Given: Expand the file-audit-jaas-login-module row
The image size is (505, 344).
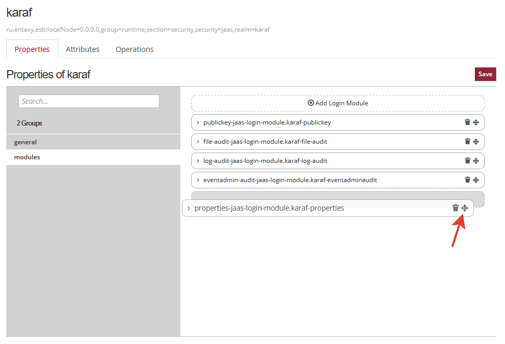Looking at the screenshot, I should click(198, 142).
